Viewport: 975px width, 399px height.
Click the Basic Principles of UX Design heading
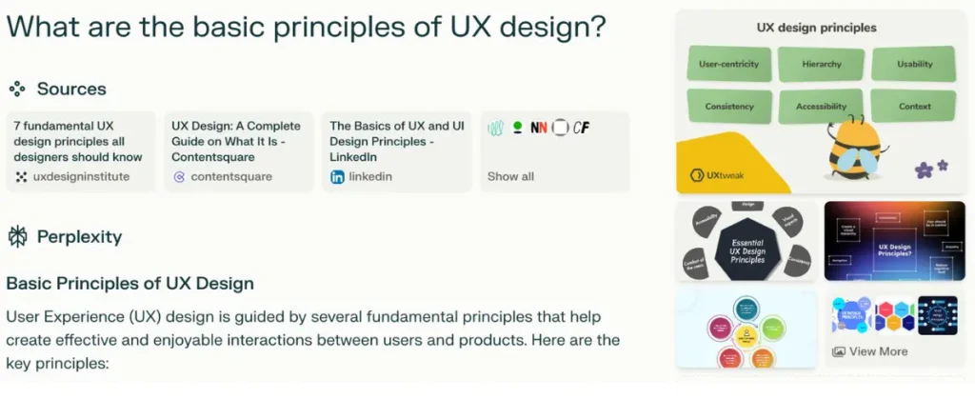(x=129, y=284)
